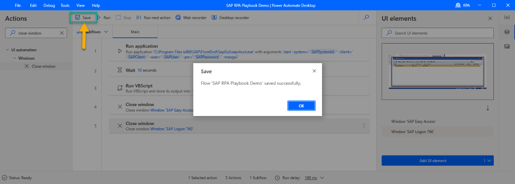This screenshot has width=515, height=184.
Task: Confirm the Save dialog with OK
Action: (301, 106)
